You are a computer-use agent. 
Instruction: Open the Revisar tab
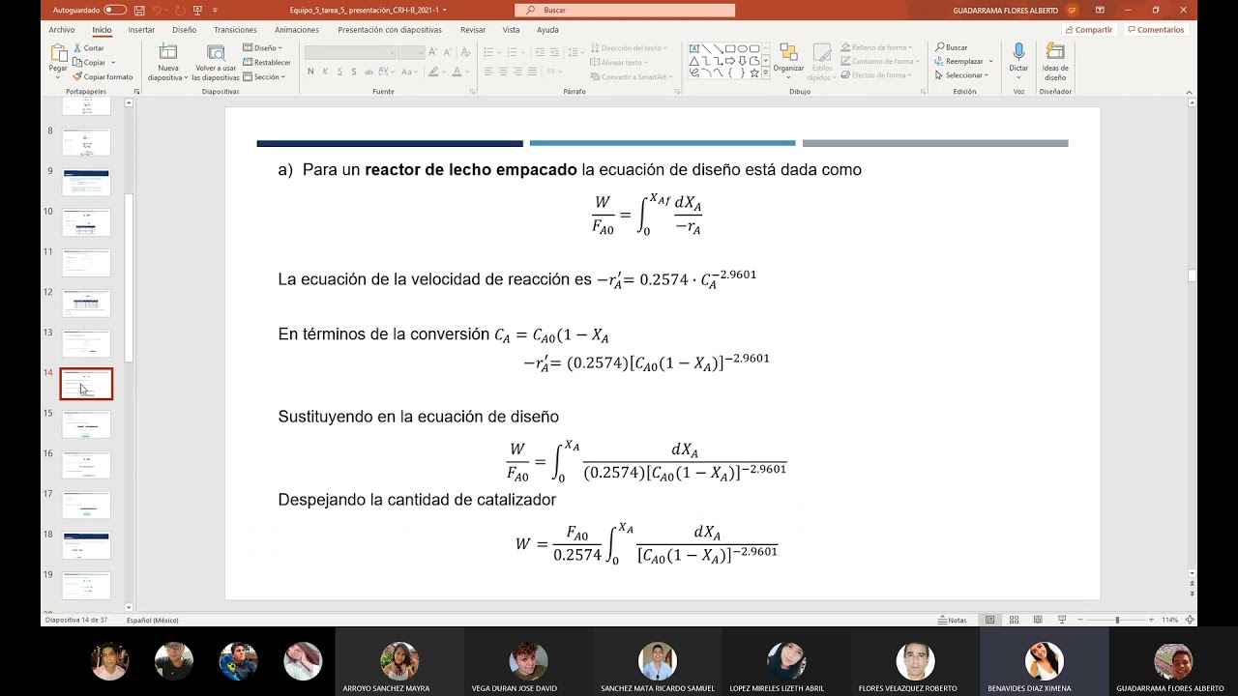[473, 30]
